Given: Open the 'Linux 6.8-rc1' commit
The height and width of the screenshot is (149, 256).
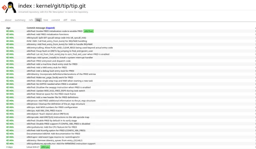Looking at the screenshot, I should click(33, 147).
